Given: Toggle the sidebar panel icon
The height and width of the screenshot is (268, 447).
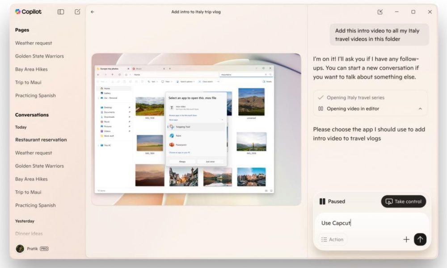Looking at the screenshot, I should point(61,12).
